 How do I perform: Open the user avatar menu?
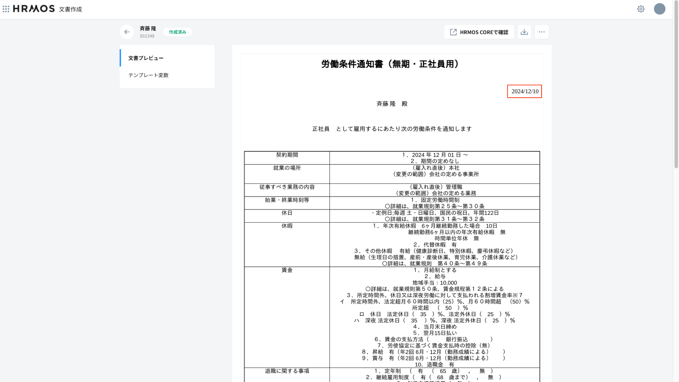659,9
